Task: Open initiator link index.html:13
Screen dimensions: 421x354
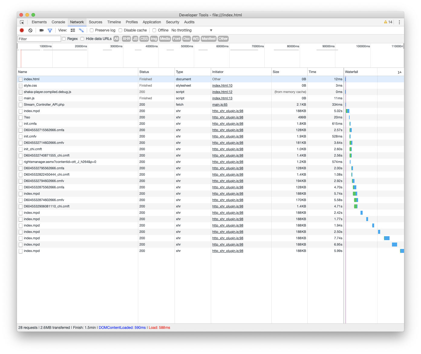Action: coord(222,98)
